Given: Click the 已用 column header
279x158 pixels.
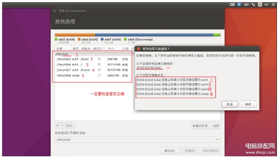Looking at the screenshot, I should pyautogui.click(x=125, y=48).
